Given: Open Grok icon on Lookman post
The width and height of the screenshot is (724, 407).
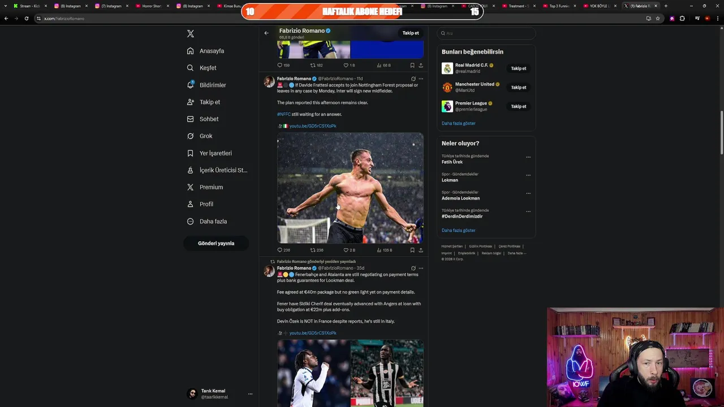Looking at the screenshot, I should (x=413, y=268).
